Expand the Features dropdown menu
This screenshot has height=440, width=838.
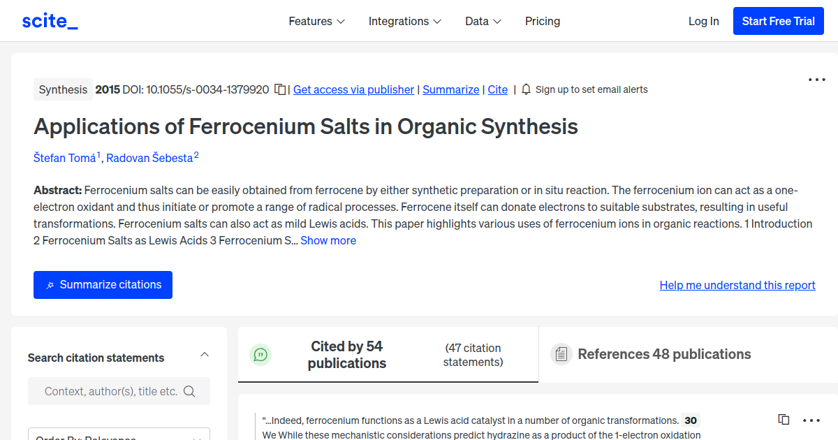click(x=317, y=21)
